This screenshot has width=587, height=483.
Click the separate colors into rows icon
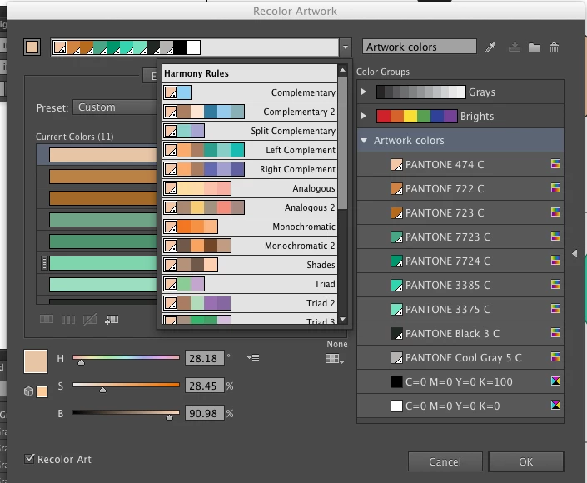tap(68, 320)
